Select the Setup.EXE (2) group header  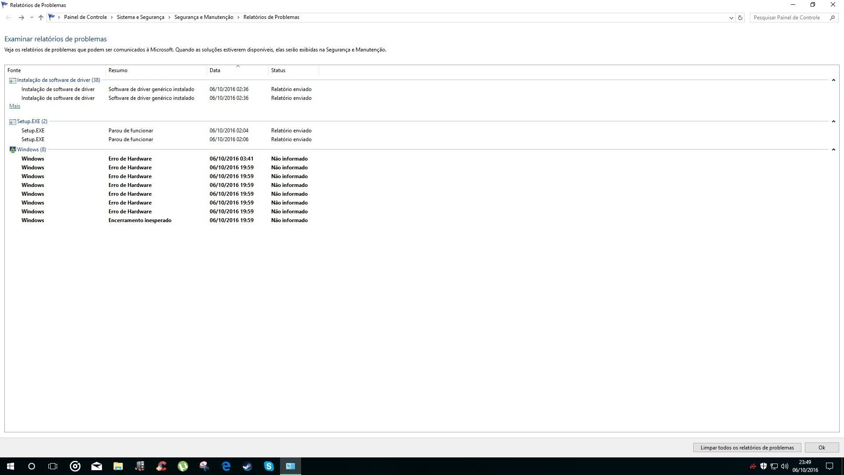coord(32,121)
